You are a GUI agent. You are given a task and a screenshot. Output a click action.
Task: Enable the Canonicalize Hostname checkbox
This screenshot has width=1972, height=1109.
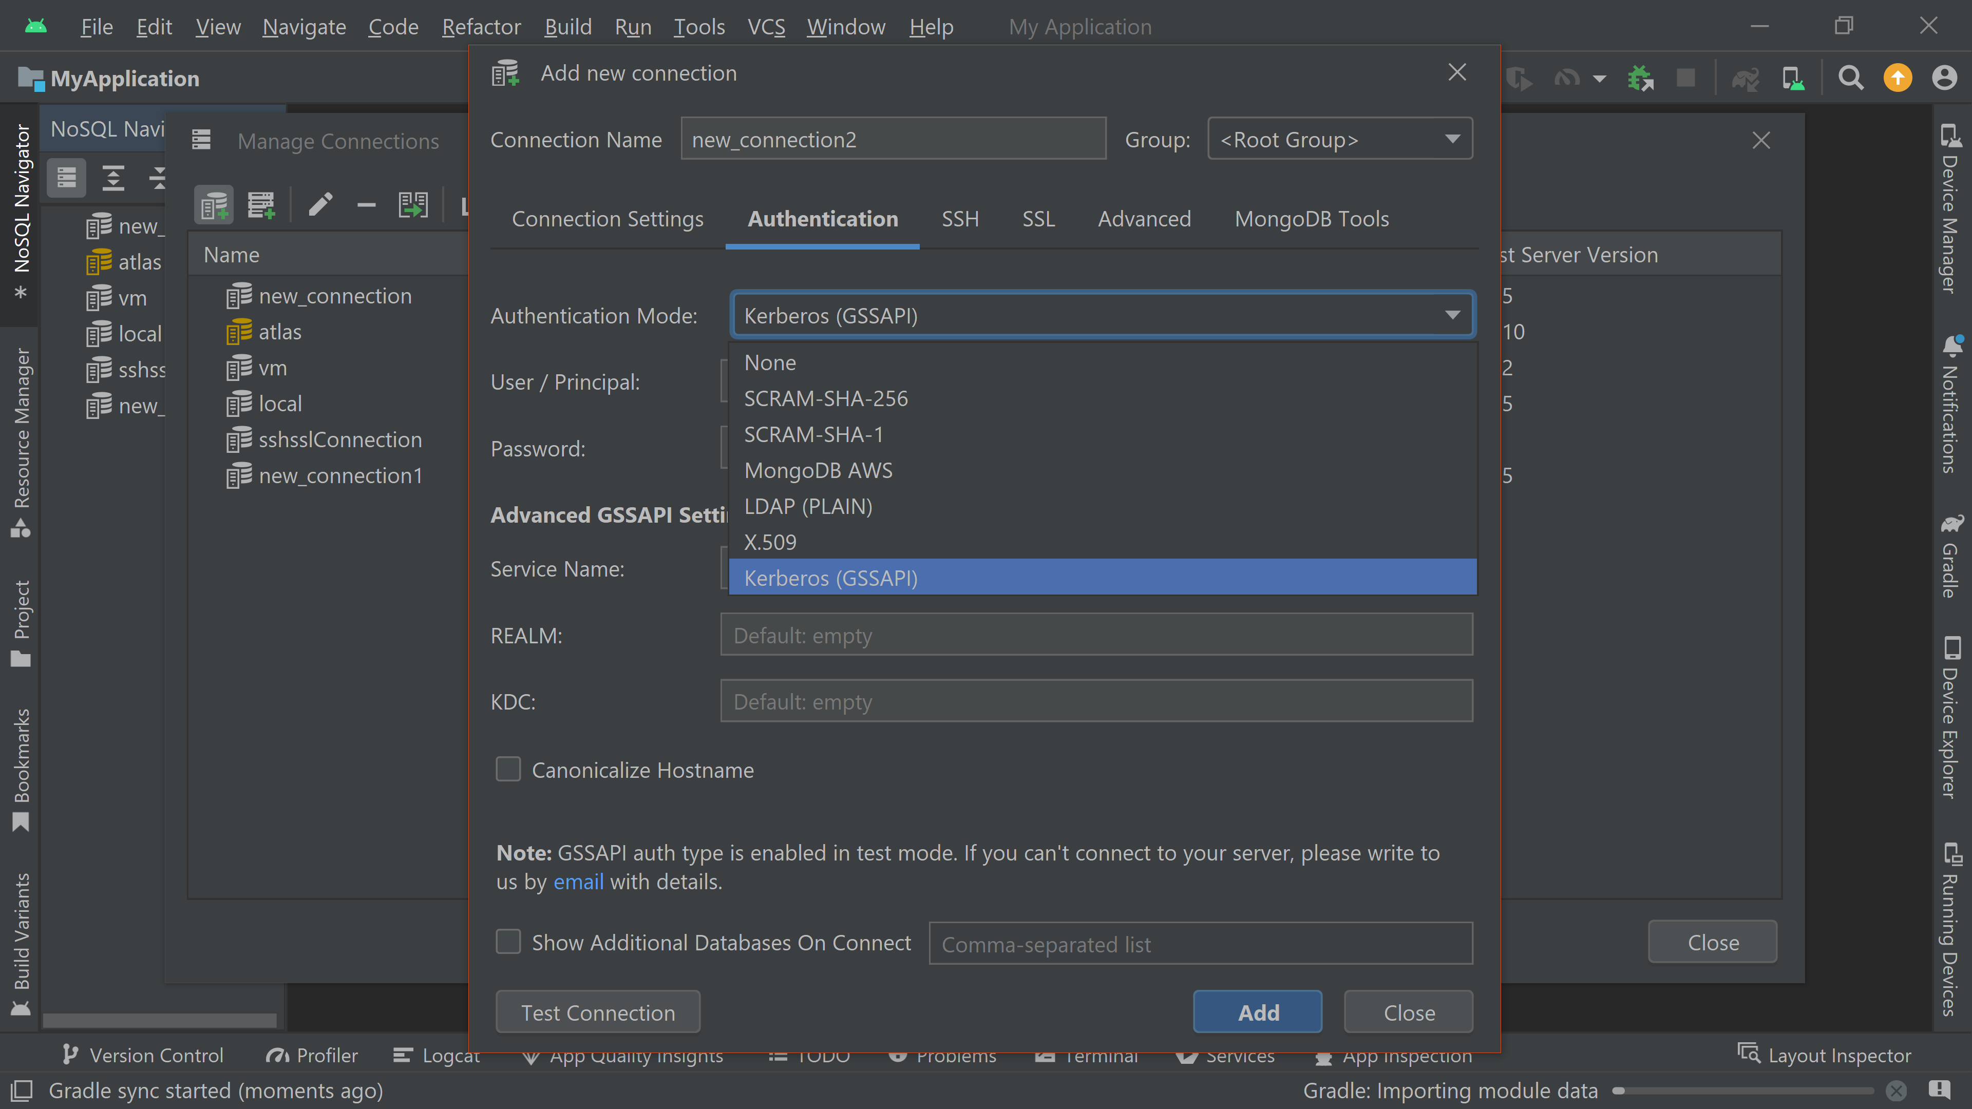[508, 769]
